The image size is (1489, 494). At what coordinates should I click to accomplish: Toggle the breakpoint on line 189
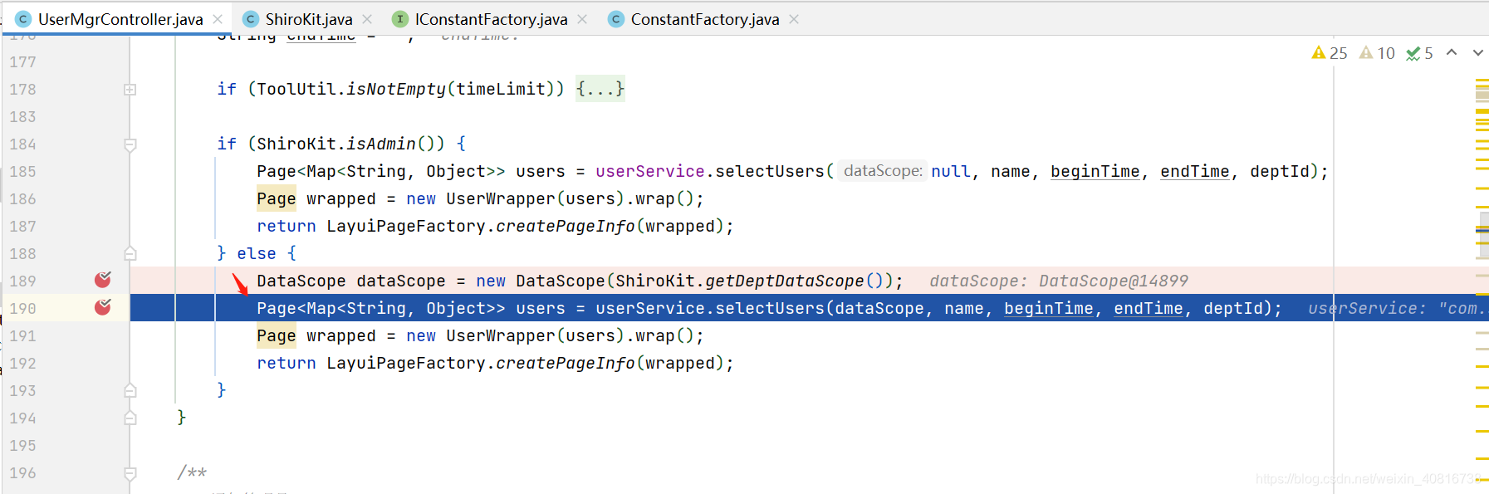click(x=103, y=280)
